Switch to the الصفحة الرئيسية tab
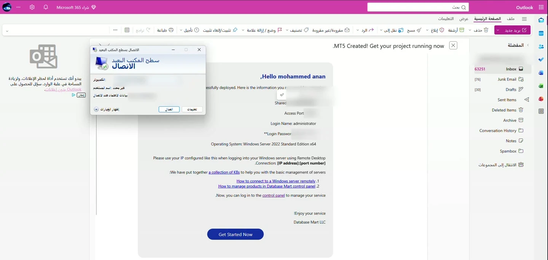 click(487, 19)
